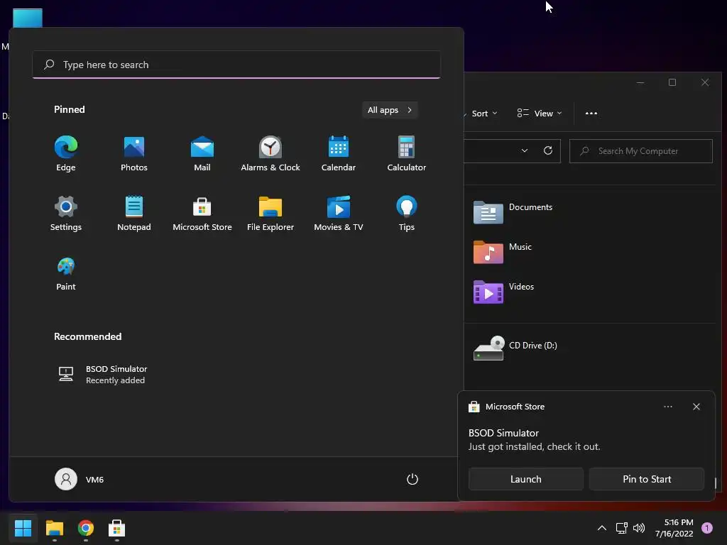Image resolution: width=727 pixels, height=545 pixels.
Task: Show All apps list
Action: pyautogui.click(x=390, y=110)
